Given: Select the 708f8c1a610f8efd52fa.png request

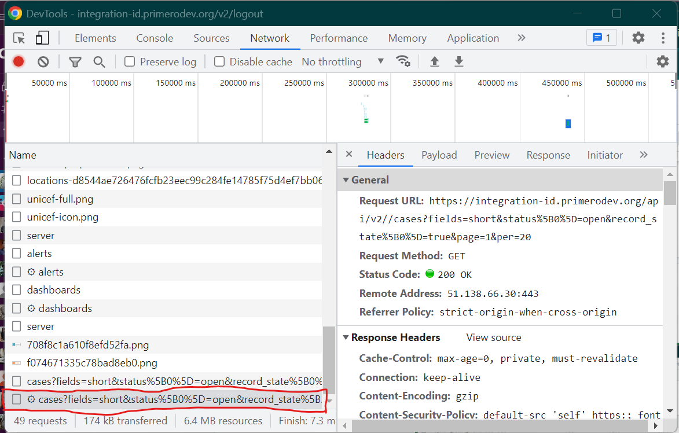Looking at the screenshot, I should pyautogui.click(x=163, y=344).
